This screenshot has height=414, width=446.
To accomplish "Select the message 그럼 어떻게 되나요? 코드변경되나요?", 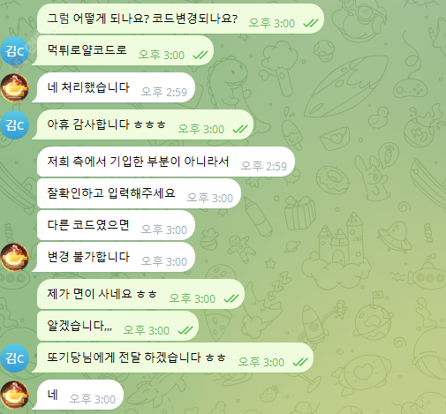I will tap(180, 19).
